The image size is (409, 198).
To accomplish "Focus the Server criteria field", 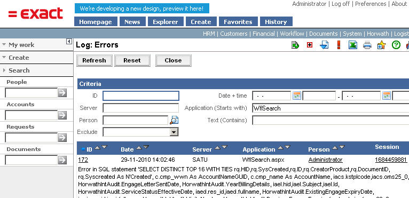I will coord(141,108).
